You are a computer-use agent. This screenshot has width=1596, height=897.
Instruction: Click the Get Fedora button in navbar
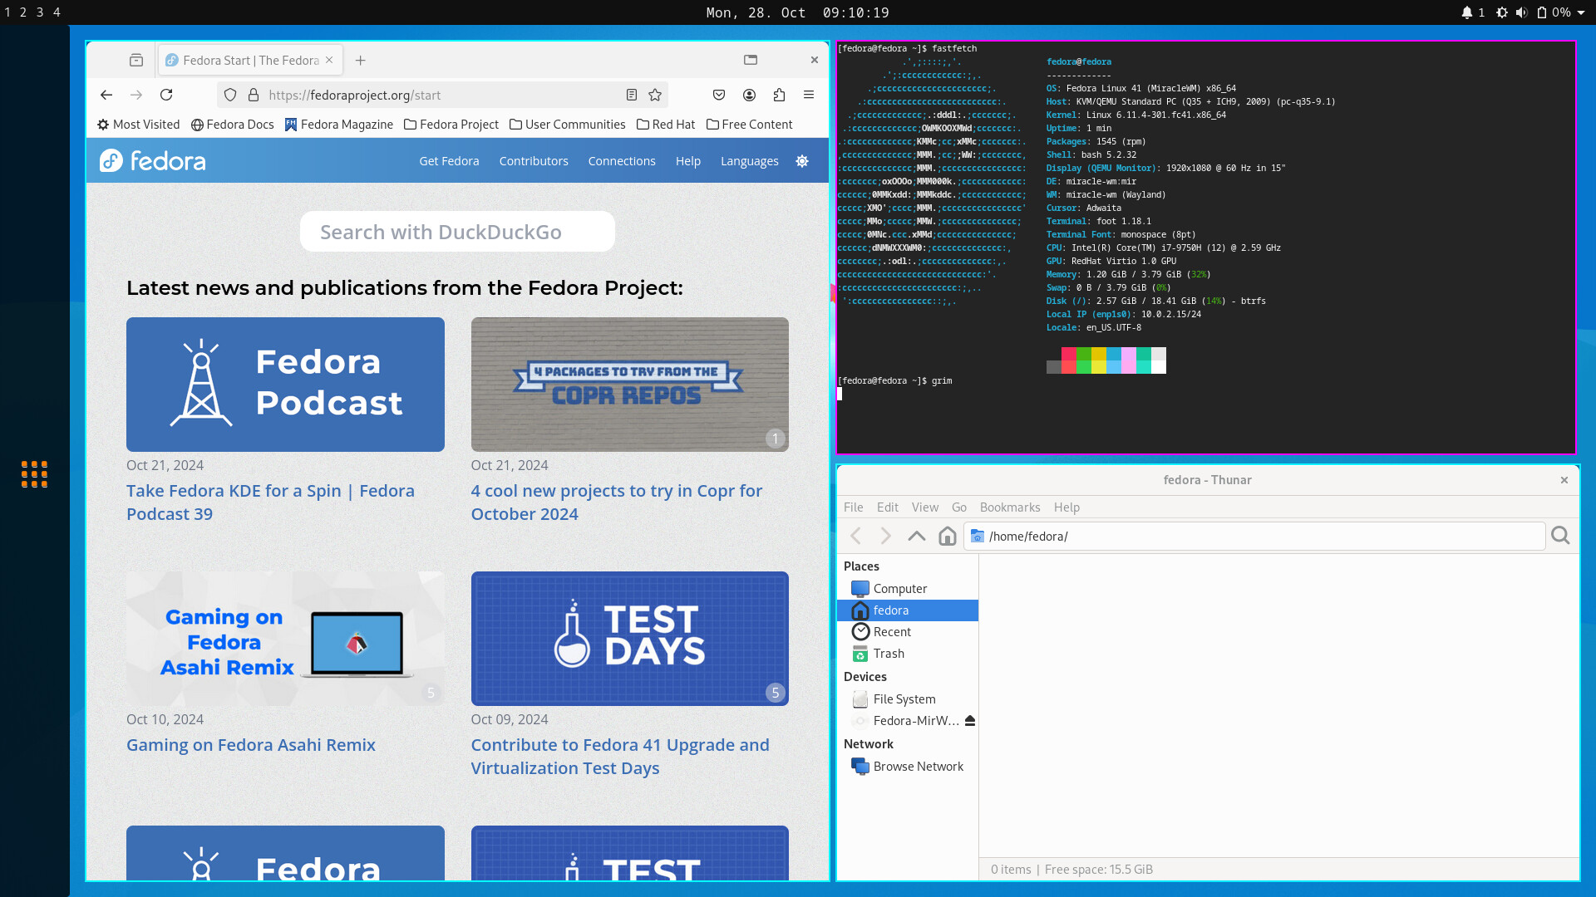pyautogui.click(x=448, y=161)
